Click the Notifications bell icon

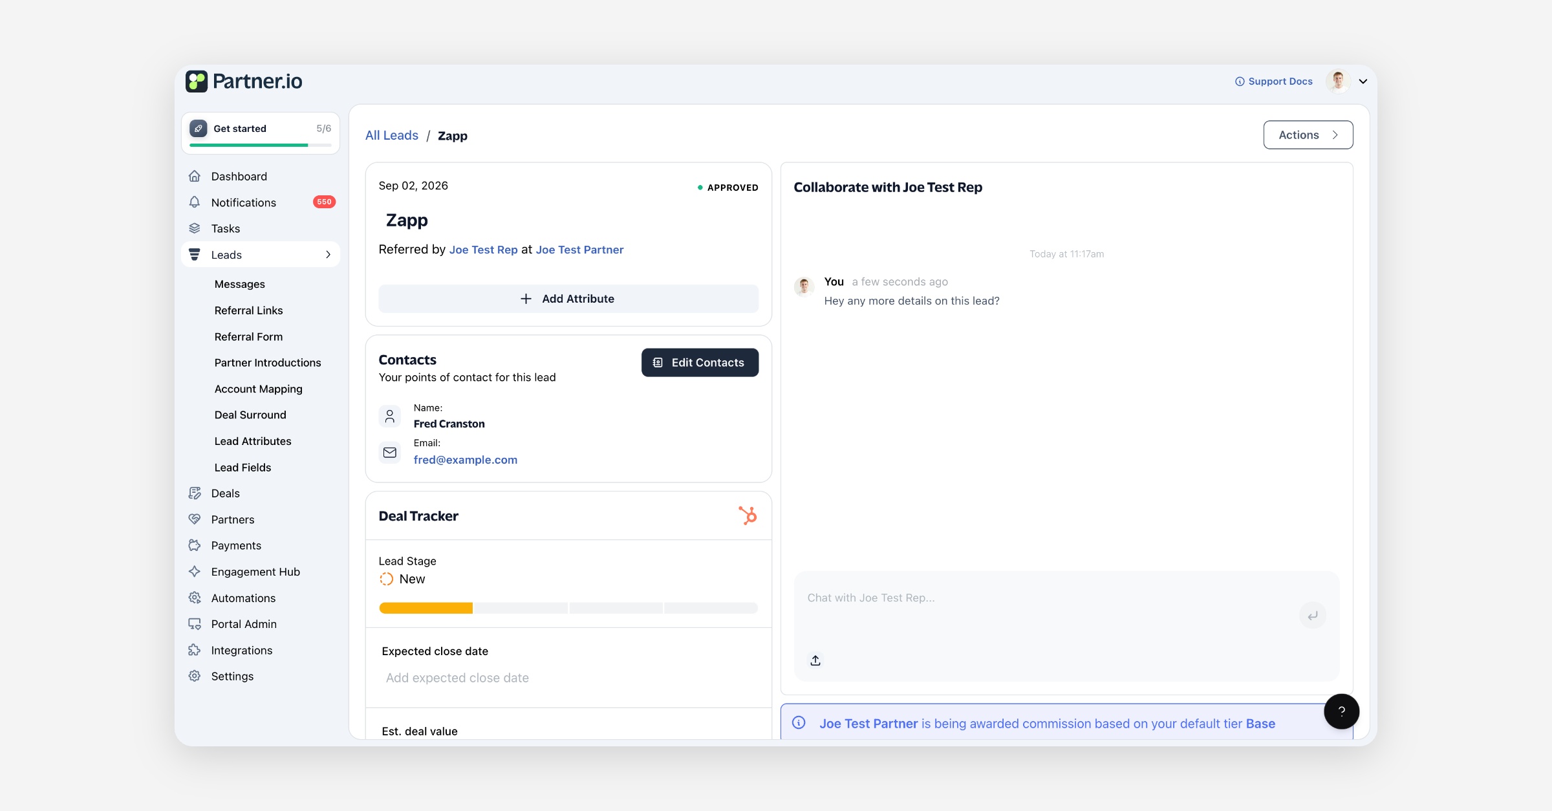pos(195,202)
